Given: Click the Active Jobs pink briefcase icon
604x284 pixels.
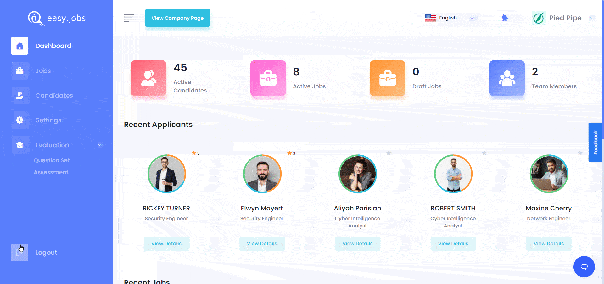Looking at the screenshot, I should (x=268, y=78).
